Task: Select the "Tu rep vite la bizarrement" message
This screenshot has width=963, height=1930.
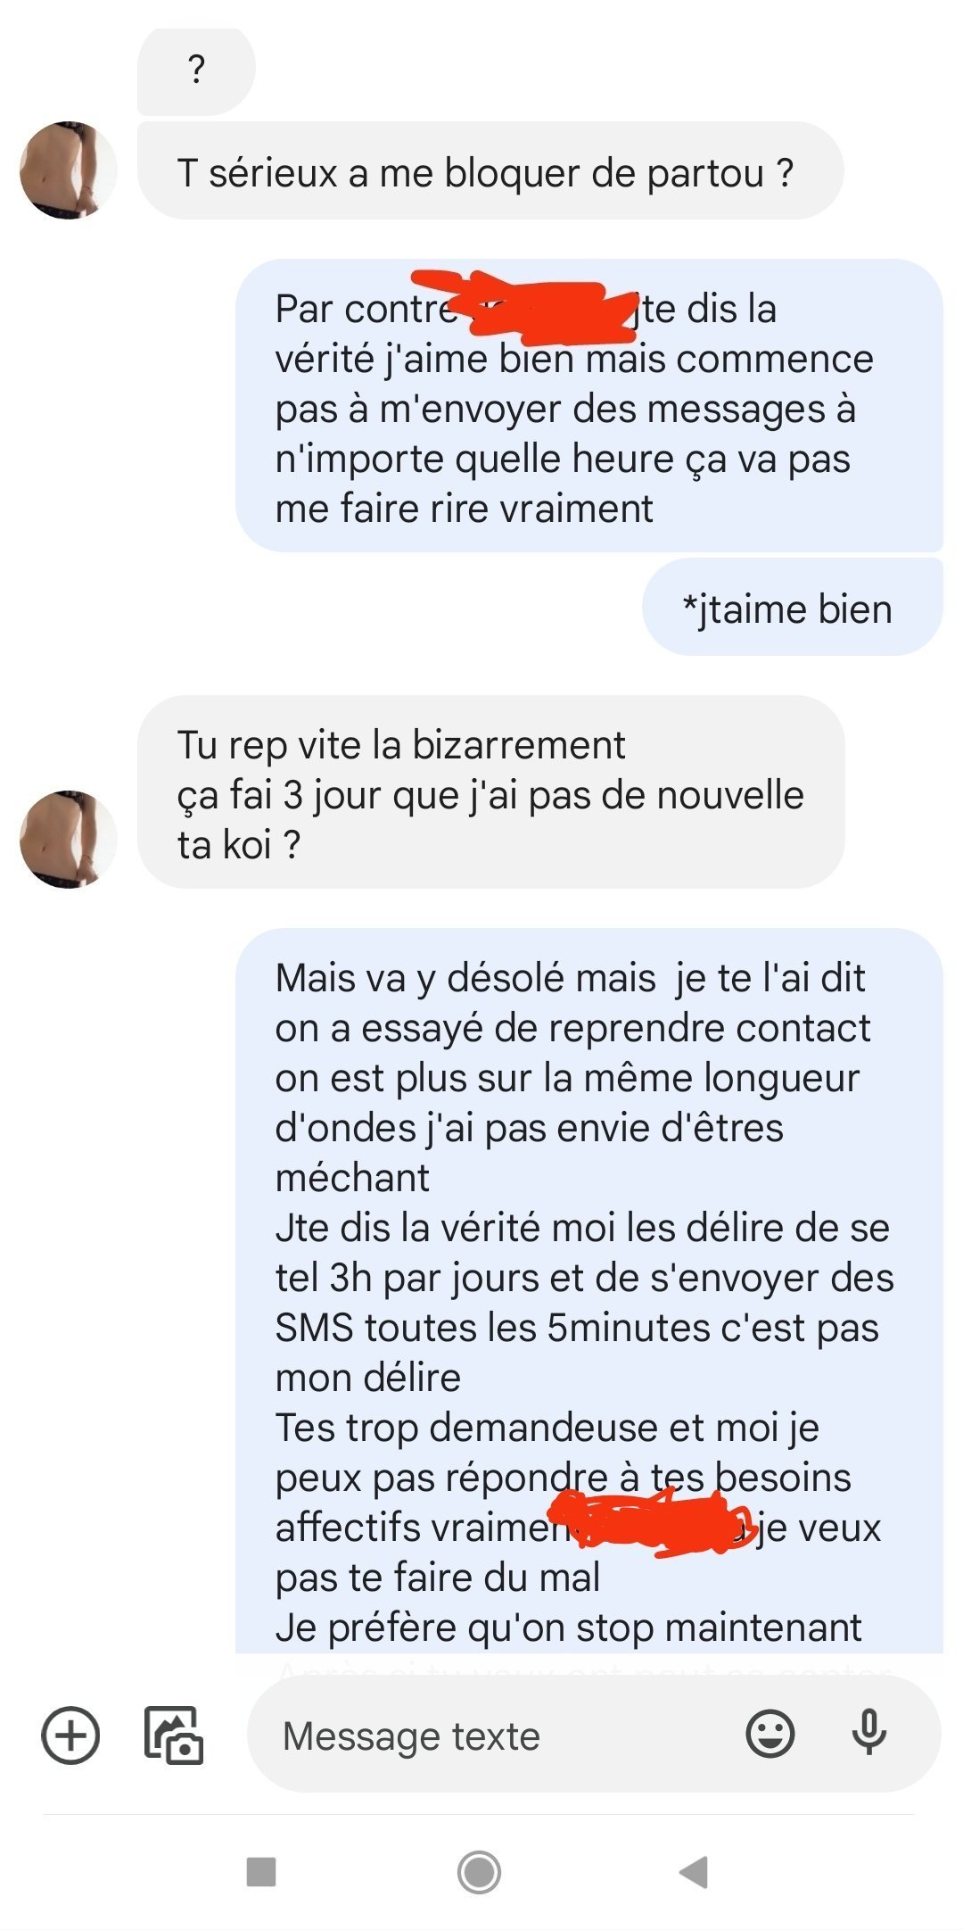Action: coord(491,792)
